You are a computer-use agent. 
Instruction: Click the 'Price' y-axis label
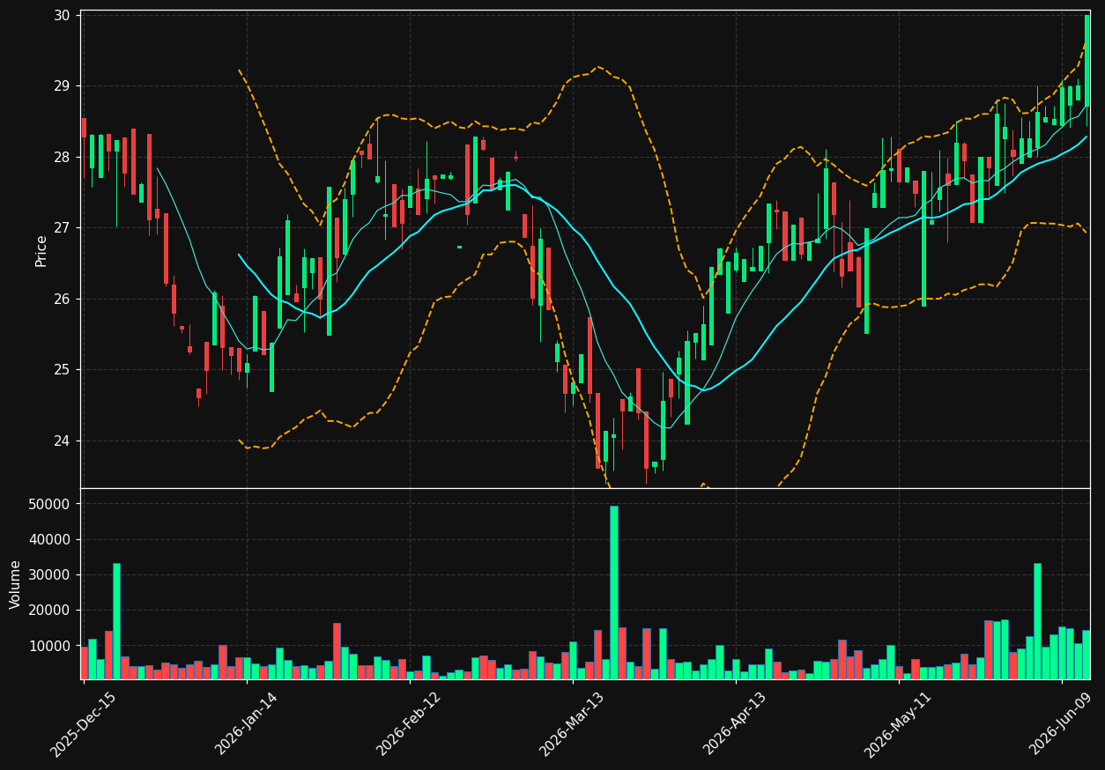(x=41, y=249)
